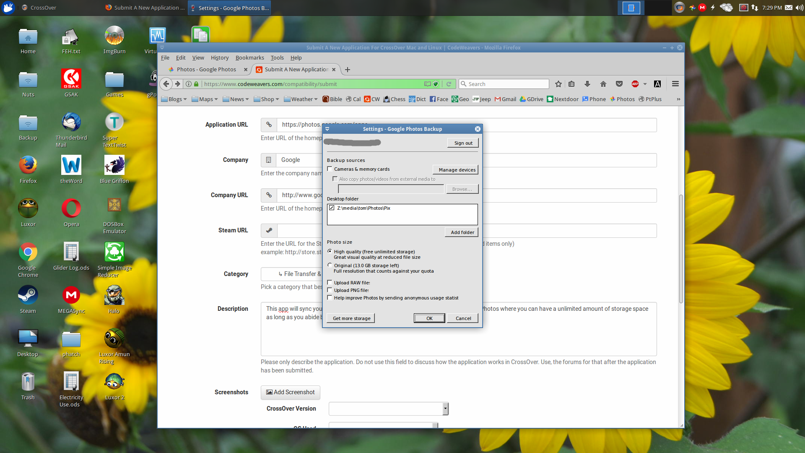Expand the Shop bookmarks folder
This screenshot has width=805, height=453.
pos(266,99)
